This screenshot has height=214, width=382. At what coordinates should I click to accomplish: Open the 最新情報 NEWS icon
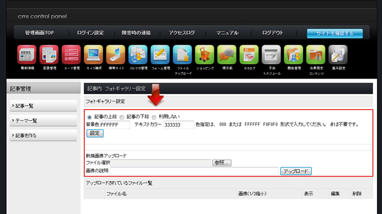[27, 54]
